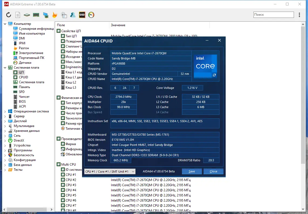Click the blue computer monitor toolbar icon
The image size is (308, 214).
pyautogui.click(x=46, y=15)
